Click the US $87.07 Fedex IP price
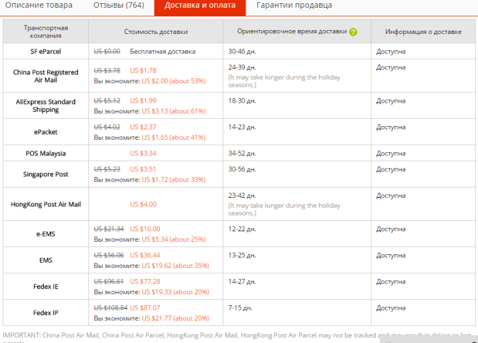This screenshot has width=478, height=343. [x=145, y=308]
